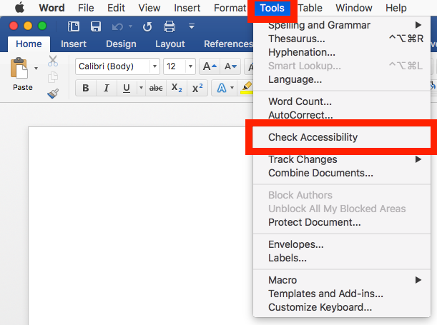437x325 pixels.
Task: Expand Track Changes submenu
Action: [342, 159]
